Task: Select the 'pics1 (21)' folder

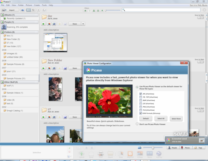Action: [x=11, y=71]
